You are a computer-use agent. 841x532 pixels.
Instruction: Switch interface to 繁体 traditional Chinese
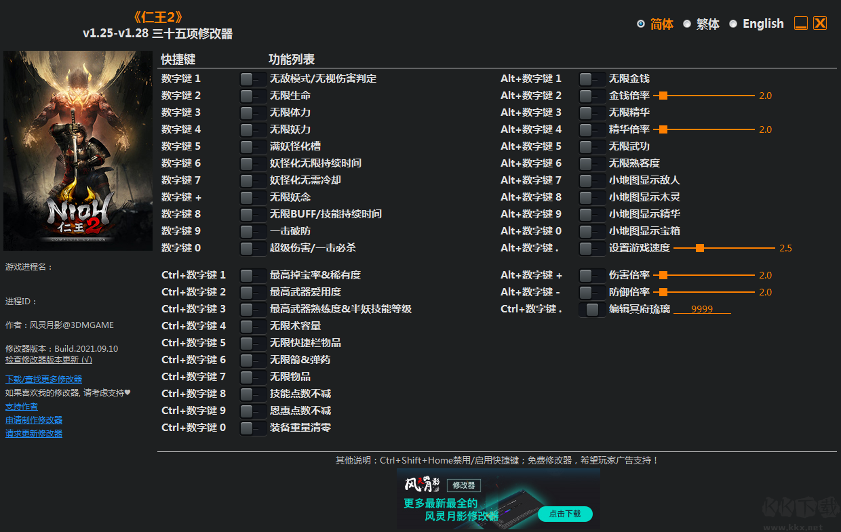coord(707,23)
